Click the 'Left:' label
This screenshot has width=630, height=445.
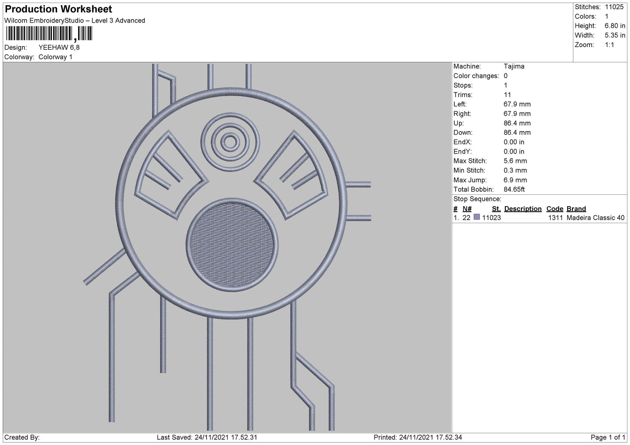click(x=460, y=104)
